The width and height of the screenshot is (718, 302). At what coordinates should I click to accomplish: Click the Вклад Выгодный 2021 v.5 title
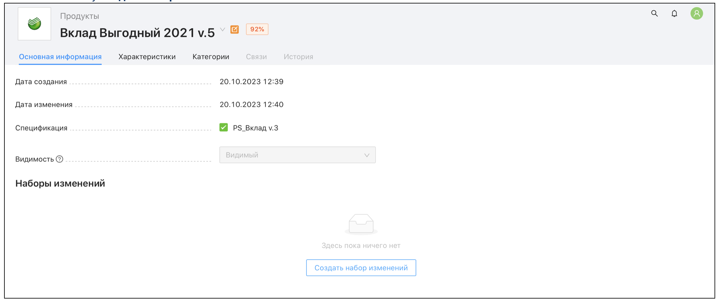pos(137,33)
